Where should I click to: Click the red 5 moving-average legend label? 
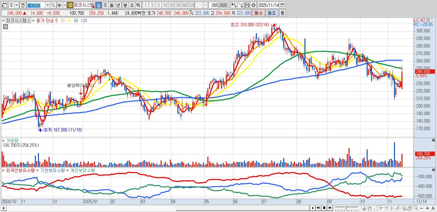(56, 20)
